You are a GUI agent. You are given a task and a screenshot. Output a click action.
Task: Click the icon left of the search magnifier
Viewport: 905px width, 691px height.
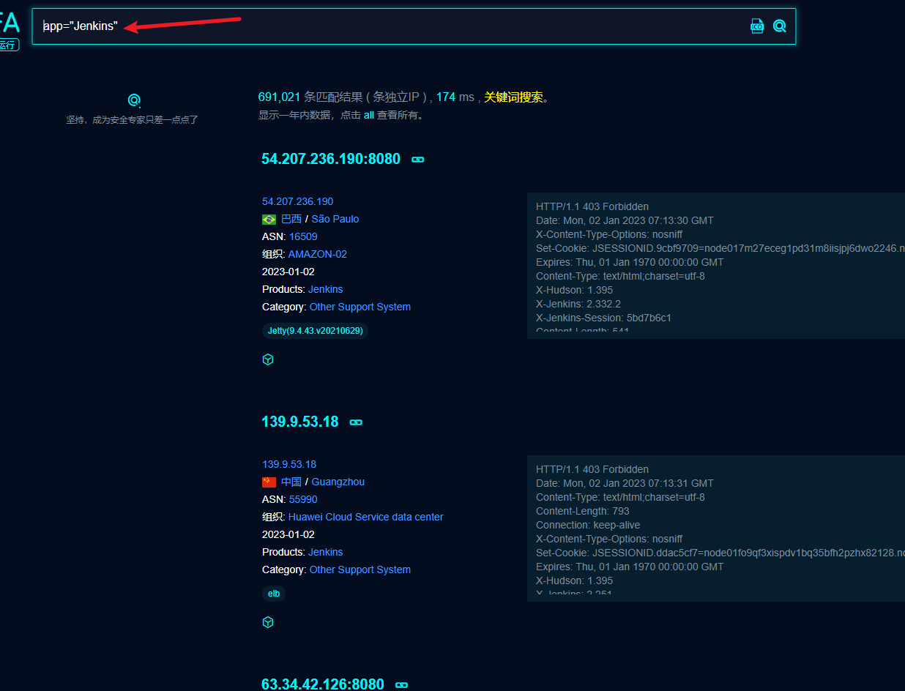[x=757, y=26]
